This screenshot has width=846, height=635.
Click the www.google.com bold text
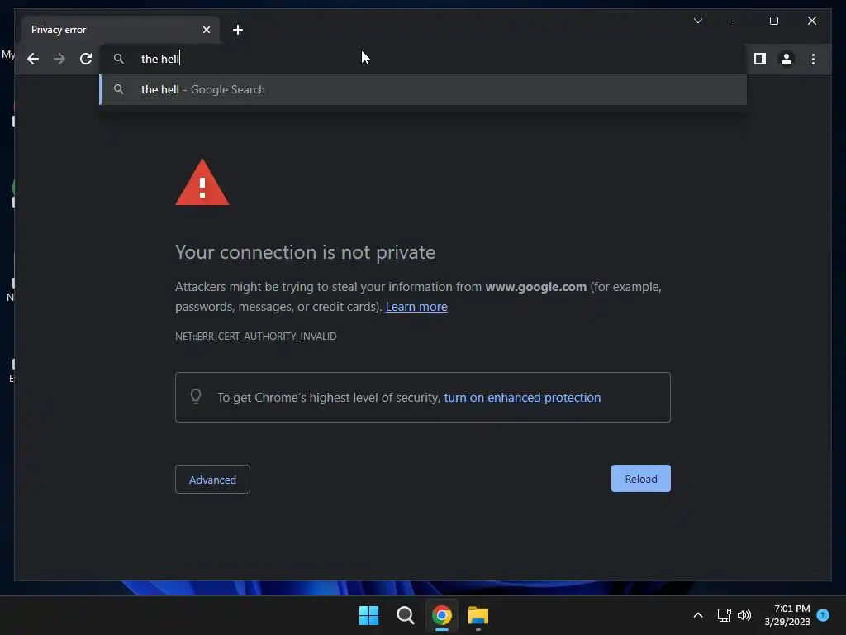pyautogui.click(x=535, y=287)
